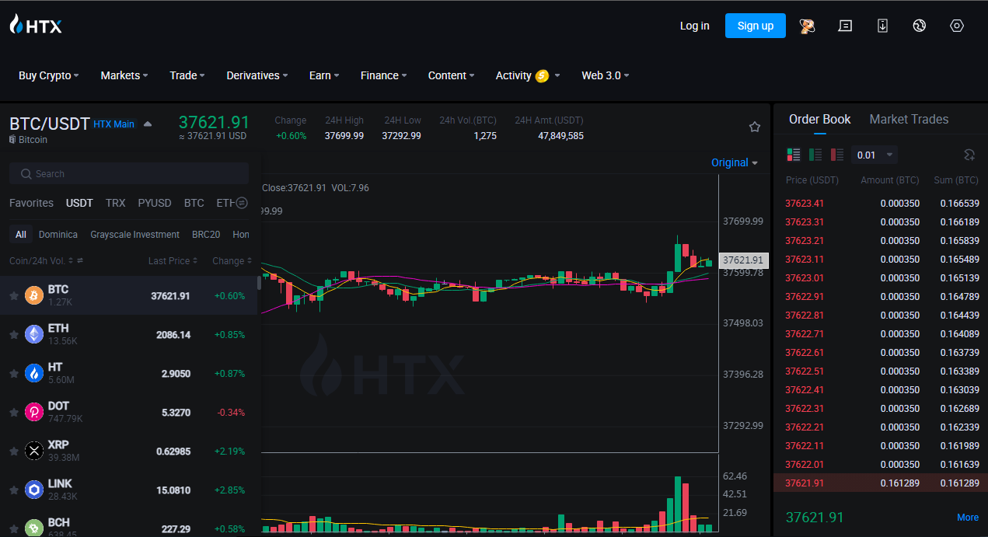Open the orders document icon in header

(845, 26)
